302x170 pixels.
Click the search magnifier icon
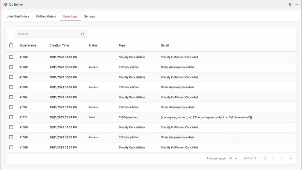(82, 34)
